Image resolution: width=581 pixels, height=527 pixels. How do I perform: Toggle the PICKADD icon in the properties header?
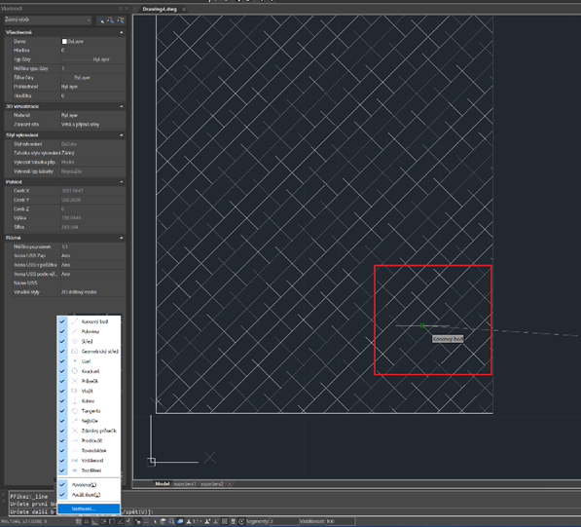pyautogui.click(x=101, y=20)
